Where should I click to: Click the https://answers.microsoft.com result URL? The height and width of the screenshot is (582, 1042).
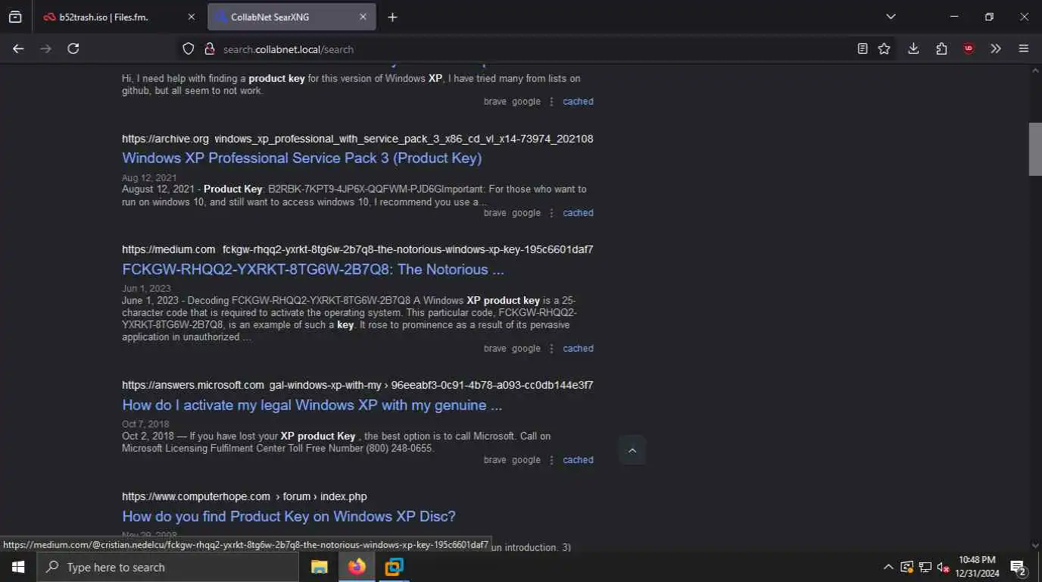(357, 385)
